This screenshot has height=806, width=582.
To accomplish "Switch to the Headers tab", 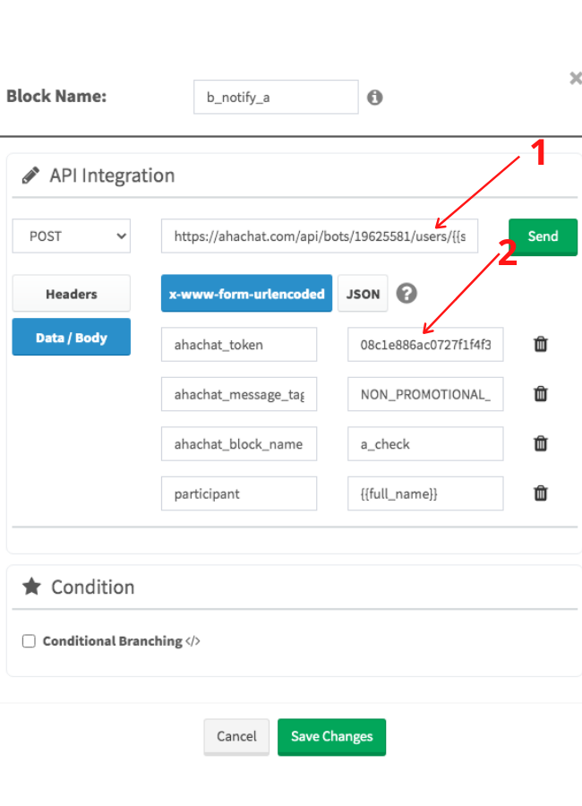I will [x=72, y=294].
